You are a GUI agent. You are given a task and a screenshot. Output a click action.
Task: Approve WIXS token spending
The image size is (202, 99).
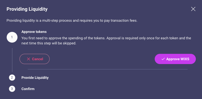pos(175,59)
